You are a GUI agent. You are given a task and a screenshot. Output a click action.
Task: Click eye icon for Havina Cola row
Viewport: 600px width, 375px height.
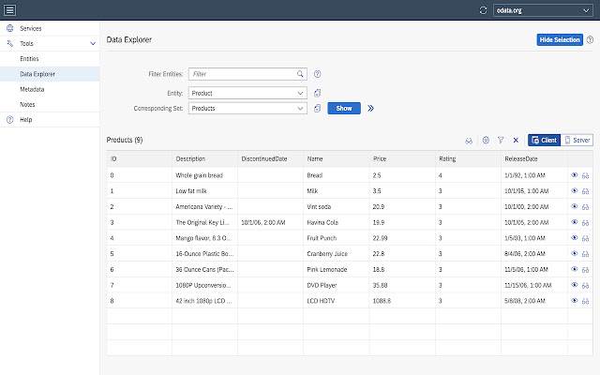coord(574,222)
